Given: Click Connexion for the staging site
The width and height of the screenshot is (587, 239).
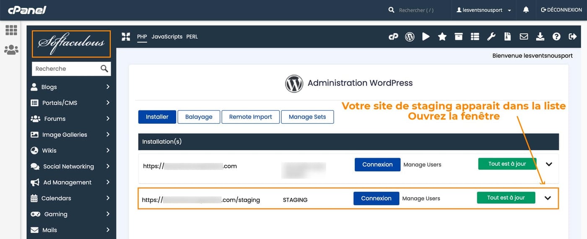Looking at the screenshot, I should click(376, 198).
